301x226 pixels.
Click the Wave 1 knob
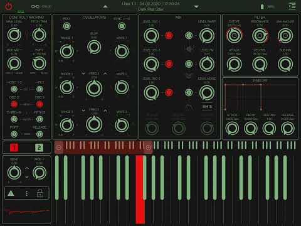click(x=122, y=51)
